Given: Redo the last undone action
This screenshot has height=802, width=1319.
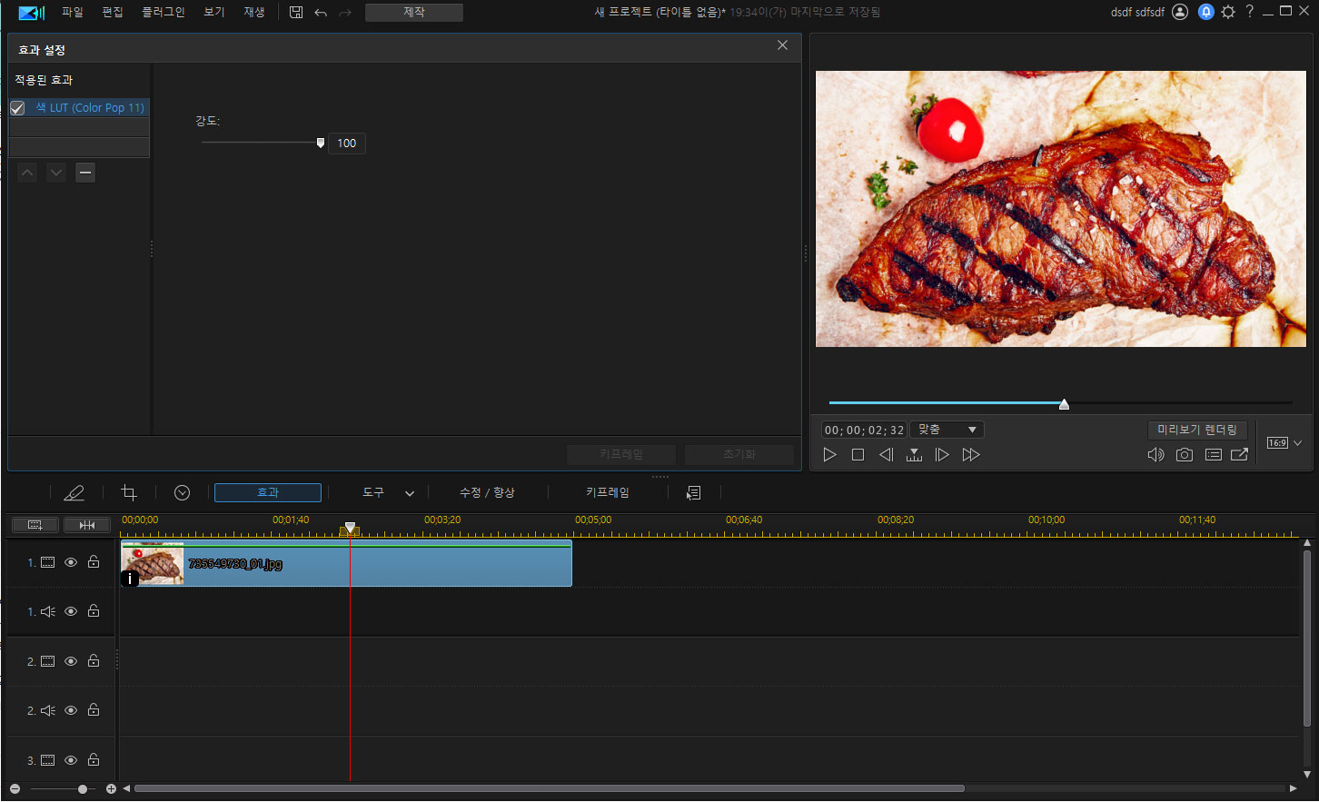Looking at the screenshot, I should tap(345, 12).
